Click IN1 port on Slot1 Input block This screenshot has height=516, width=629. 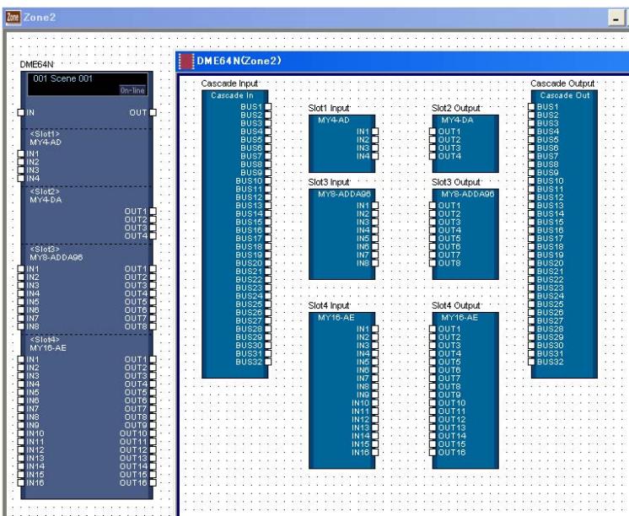[375, 132]
